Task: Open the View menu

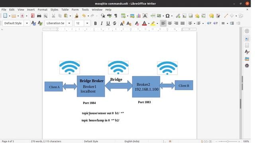Action: coord(21,10)
